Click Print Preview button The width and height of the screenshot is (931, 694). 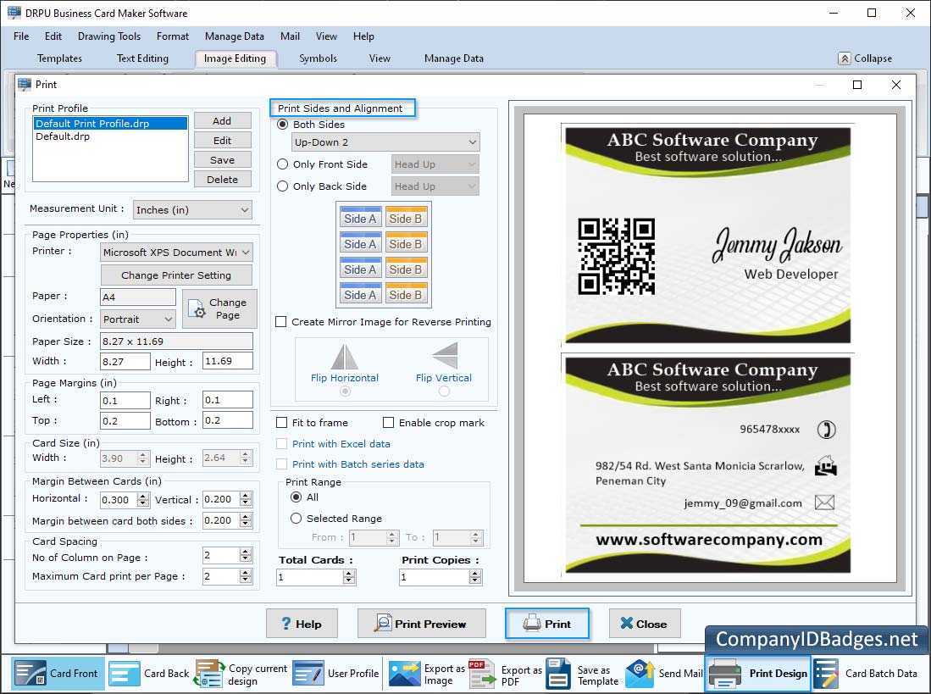(x=422, y=624)
